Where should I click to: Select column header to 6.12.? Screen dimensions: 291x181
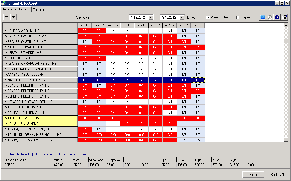(x=155, y=25)
